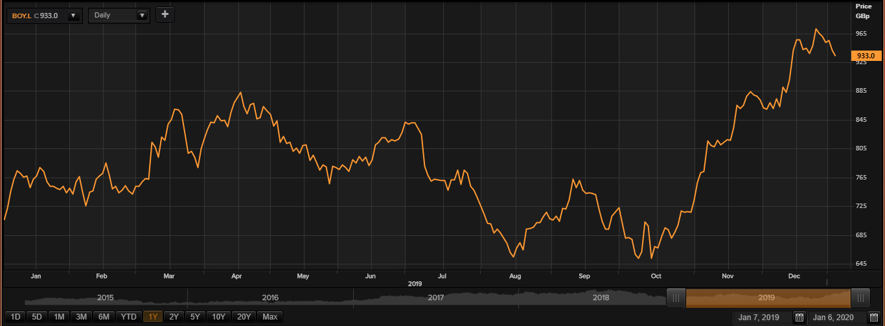This screenshot has height=326, width=885.
Task: Click the 805 price axis label
Action: (x=861, y=148)
